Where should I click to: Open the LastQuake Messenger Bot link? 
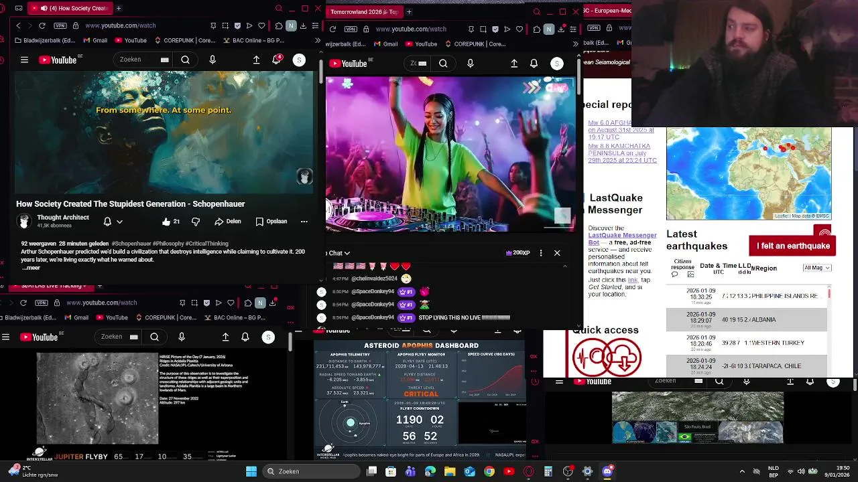click(x=622, y=239)
